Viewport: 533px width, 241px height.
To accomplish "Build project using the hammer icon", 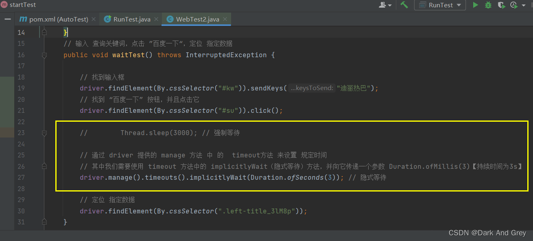I will tap(404, 5).
